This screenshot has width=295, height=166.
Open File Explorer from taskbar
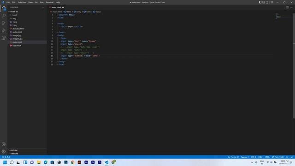click(x=39, y=162)
